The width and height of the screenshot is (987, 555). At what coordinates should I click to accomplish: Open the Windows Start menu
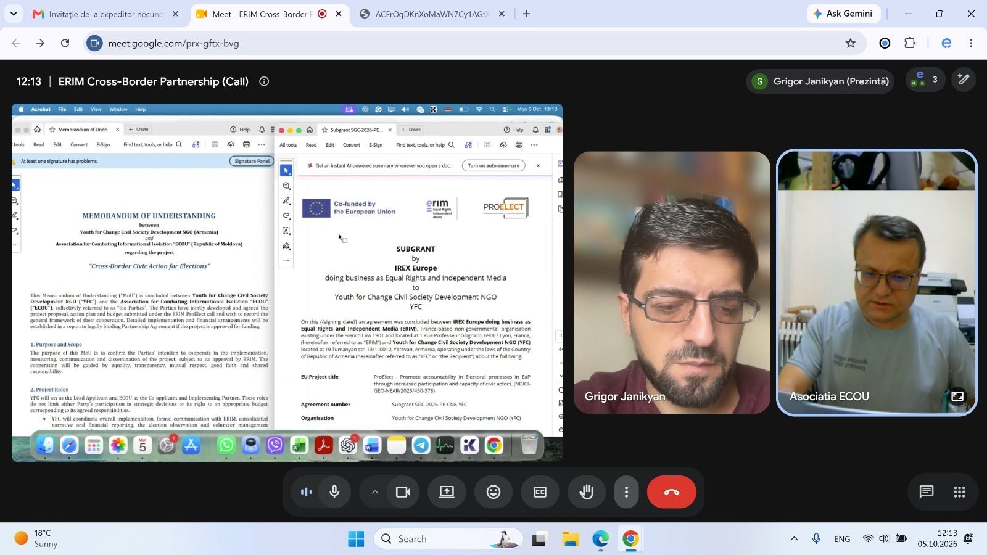coord(356,539)
